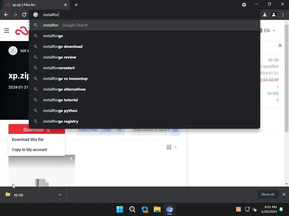This screenshot has height=216, width=289.
Task: Close the file details side panel
Action: pos(280,45)
